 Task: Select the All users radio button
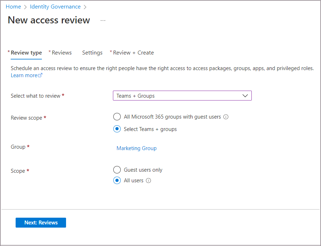[x=117, y=181]
